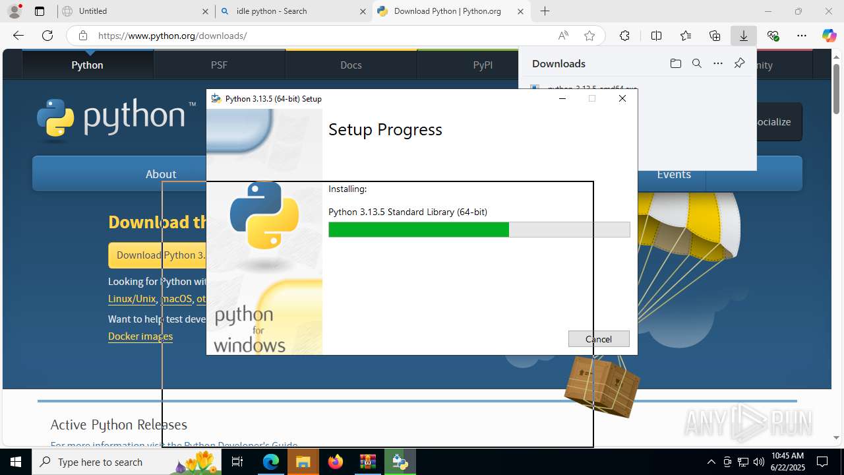The height and width of the screenshot is (475, 844).
Task: Open Task View on the taskbar
Action: (x=238, y=462)
